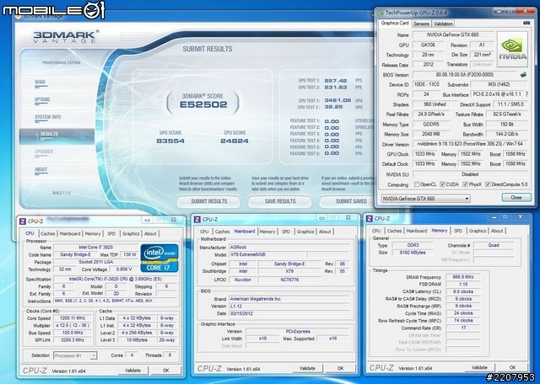540x384 pixels.
Task: Click the Channels value Quad
Action: (494, 245)
